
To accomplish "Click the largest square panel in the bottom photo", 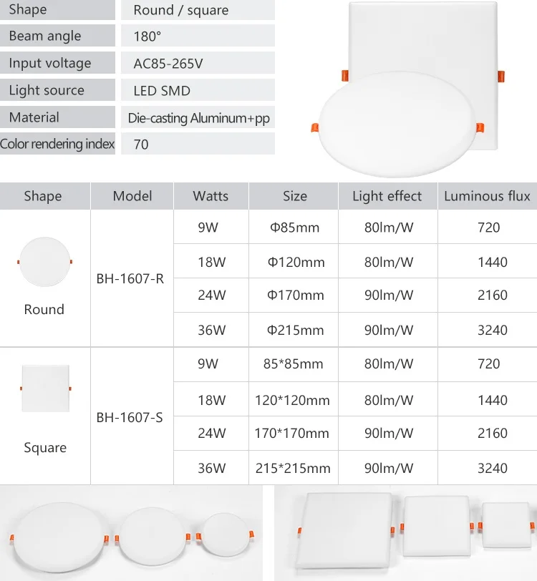I will (346, 531).
